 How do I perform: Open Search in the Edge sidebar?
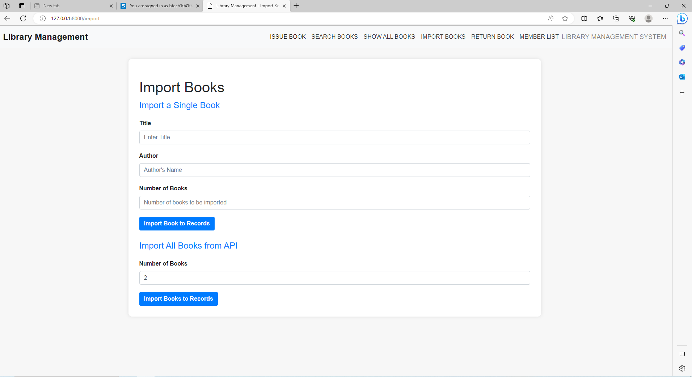coord(682,33)
